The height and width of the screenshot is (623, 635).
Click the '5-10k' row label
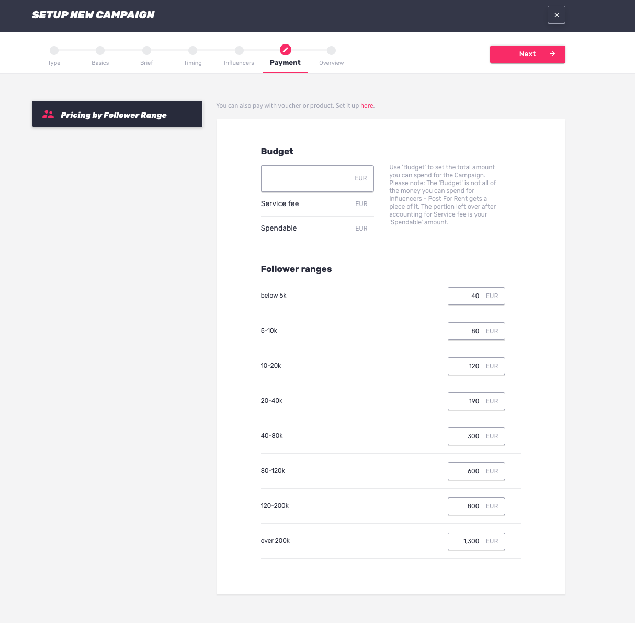pos(269,331)
